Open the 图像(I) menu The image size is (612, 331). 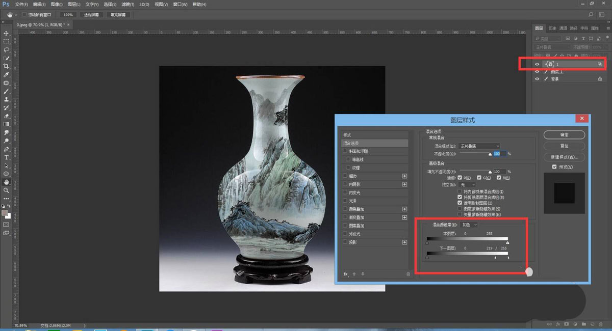click(x=57, y=4)
